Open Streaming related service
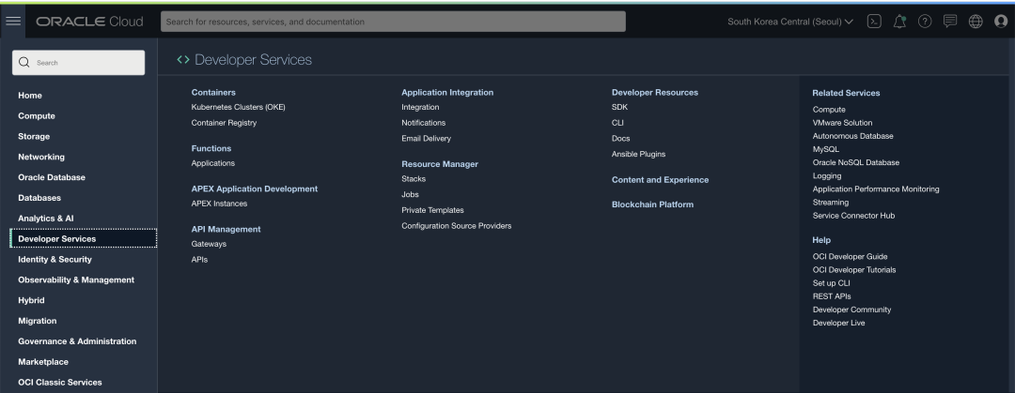 [831, 203]
